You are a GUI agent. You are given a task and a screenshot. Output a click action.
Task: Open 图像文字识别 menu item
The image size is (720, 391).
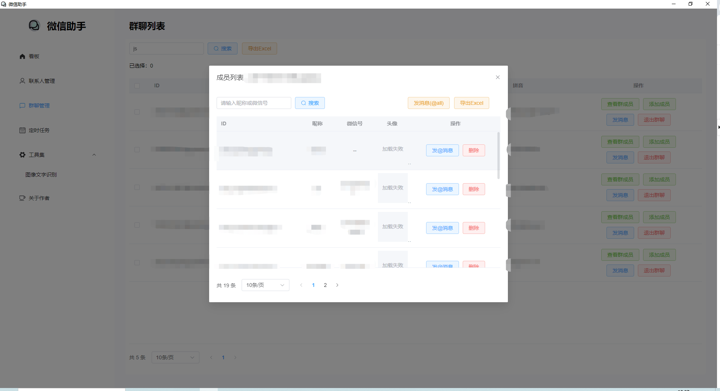click(41, 175)
